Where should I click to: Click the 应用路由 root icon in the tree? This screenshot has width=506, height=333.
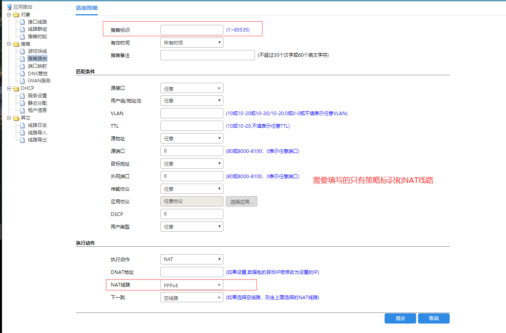pos(9,7)
